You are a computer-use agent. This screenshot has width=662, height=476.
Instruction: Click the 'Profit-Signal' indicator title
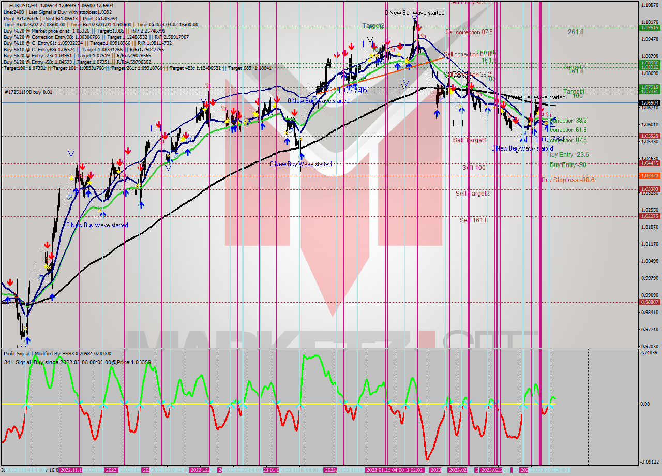pyautogui.click(x=18, y=353)
